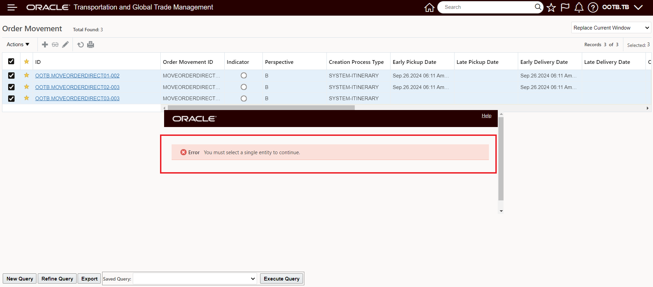Click the Execute Query button
Viewport: 653px width, 287px height.
coord(282,279)
